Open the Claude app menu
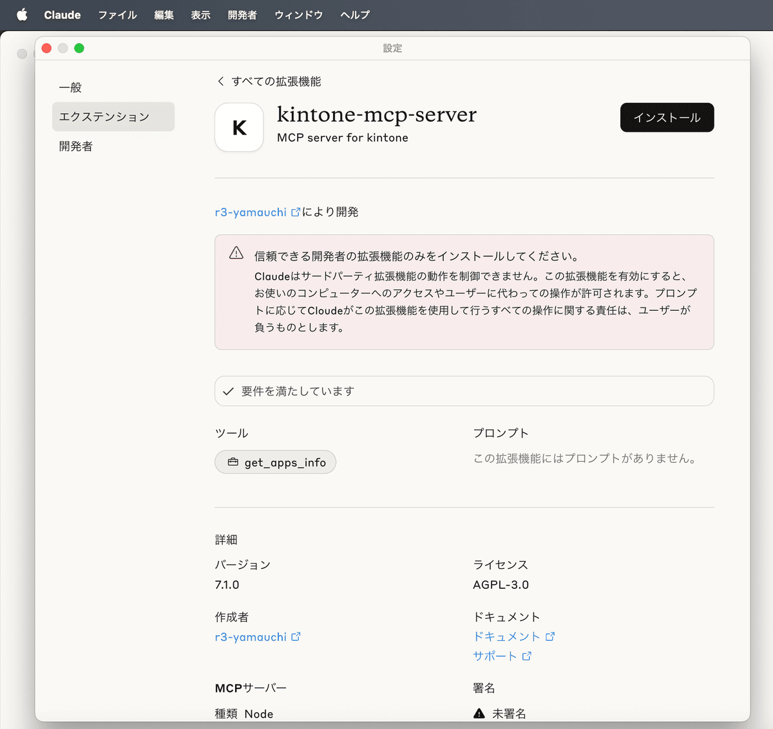 [x=62, y=15]
